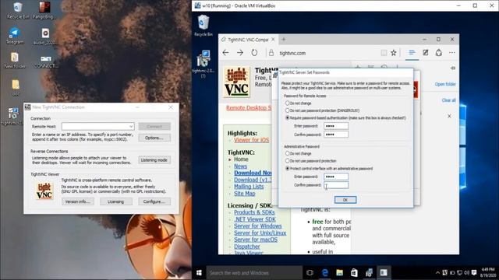Refresh the tightvnc.com page
The image size is (499, 280).
click(x=254, y=53)
